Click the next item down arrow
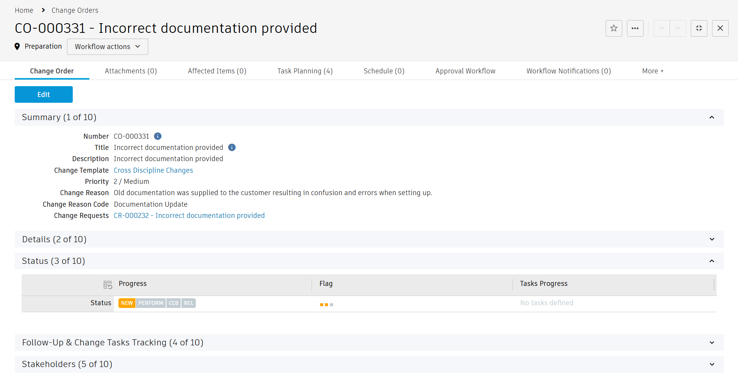Screen dimensions: 738x374 (678, 28)
